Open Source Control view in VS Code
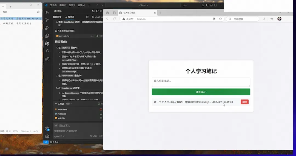 tap(47, 20)
